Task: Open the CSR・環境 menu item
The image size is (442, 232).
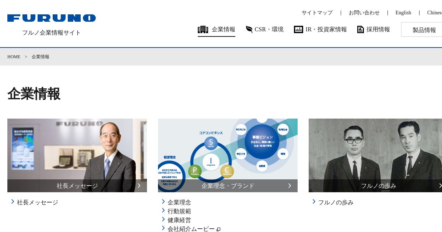Action: (265, 29)
